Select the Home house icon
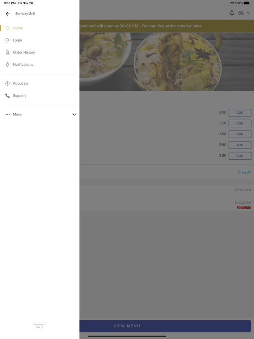This screenshot has height=339, width=254. click(8, 28)
